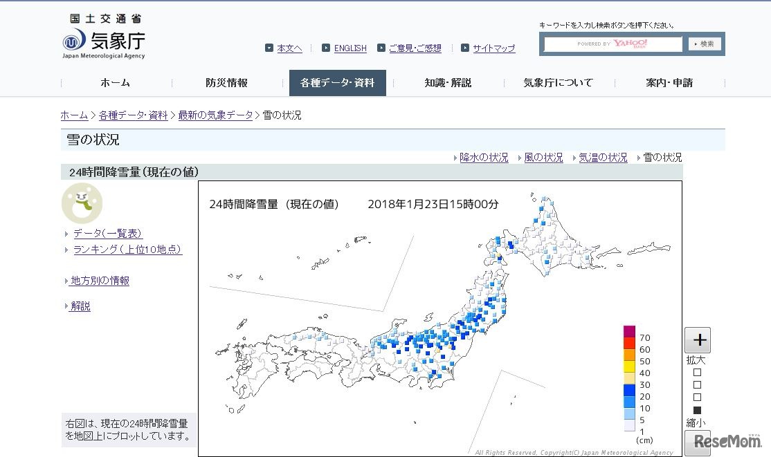Select the filled black zoom level square
Viewport: 771px width, 457px height.
(698, 410)
